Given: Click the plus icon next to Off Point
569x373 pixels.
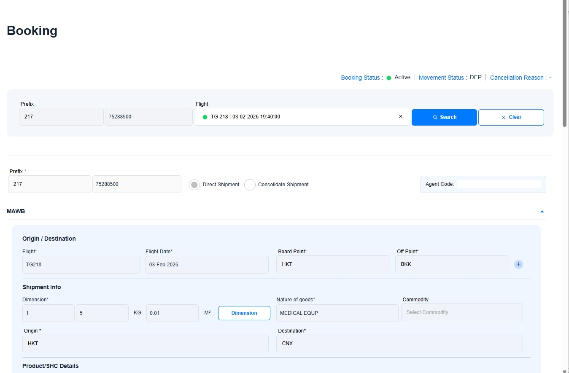Looking at the screenshot, I should 518,264.
